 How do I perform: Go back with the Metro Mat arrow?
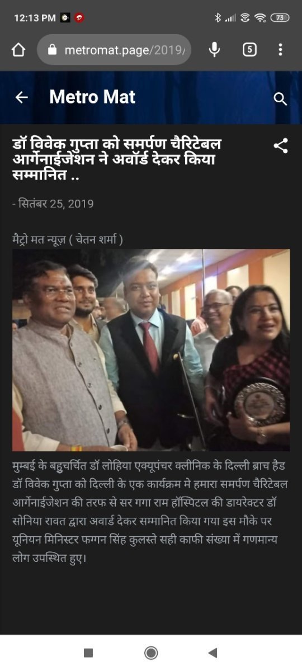[21, 98]
